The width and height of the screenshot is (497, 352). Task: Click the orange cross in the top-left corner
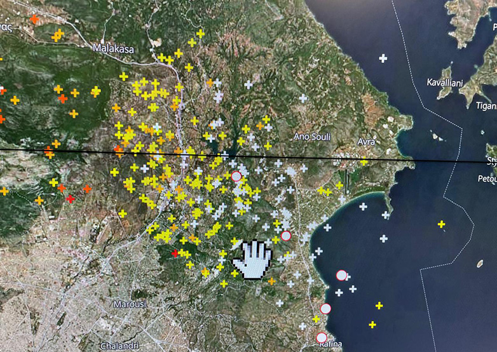[x=34, y=19]
